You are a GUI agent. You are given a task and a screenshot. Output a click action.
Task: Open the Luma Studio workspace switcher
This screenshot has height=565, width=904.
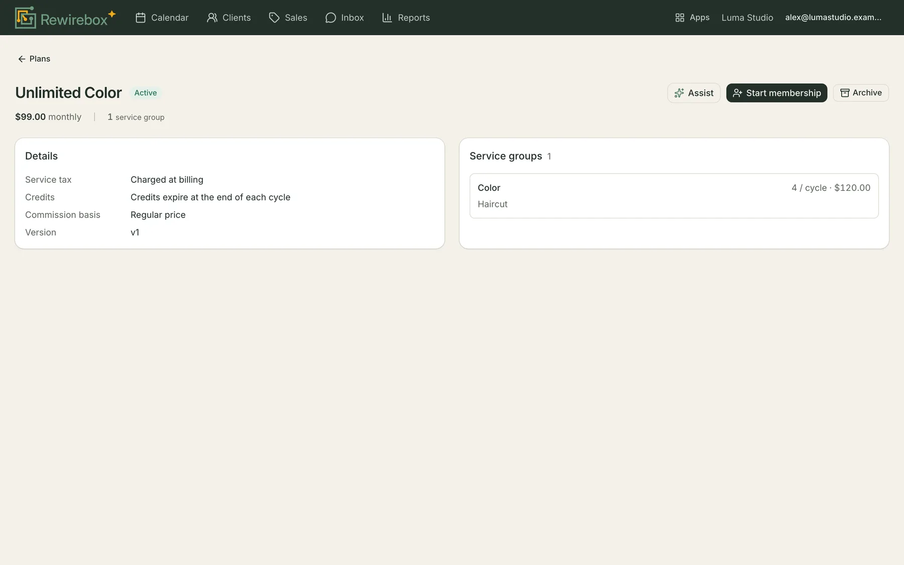[747, 18]
